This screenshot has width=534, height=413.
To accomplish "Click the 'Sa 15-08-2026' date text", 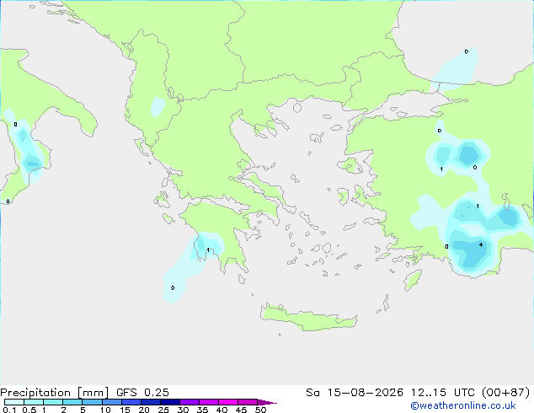I will pyautogui.click(x=355, y=393).
